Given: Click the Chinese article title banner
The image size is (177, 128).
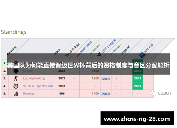Looking at the screenshot, I should point(88,64).
